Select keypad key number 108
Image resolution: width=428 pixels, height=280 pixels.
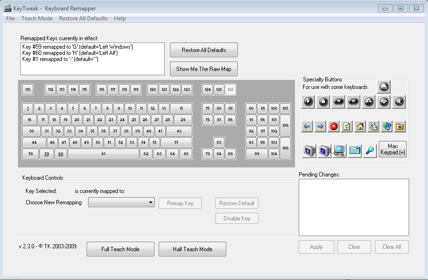[285, 148]
